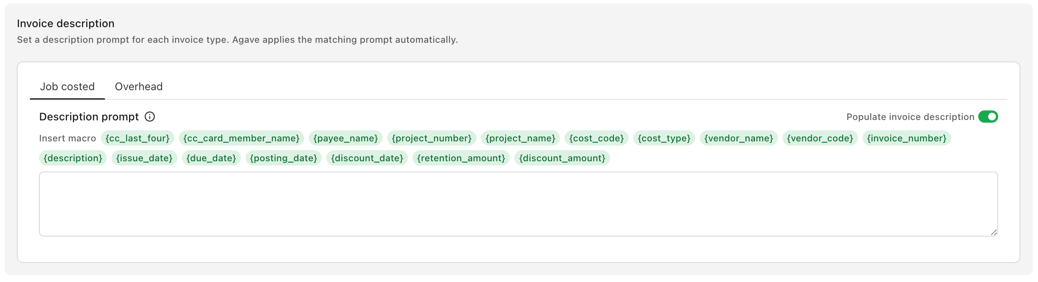Insert the {issue_date} macro

click(144, 158)
